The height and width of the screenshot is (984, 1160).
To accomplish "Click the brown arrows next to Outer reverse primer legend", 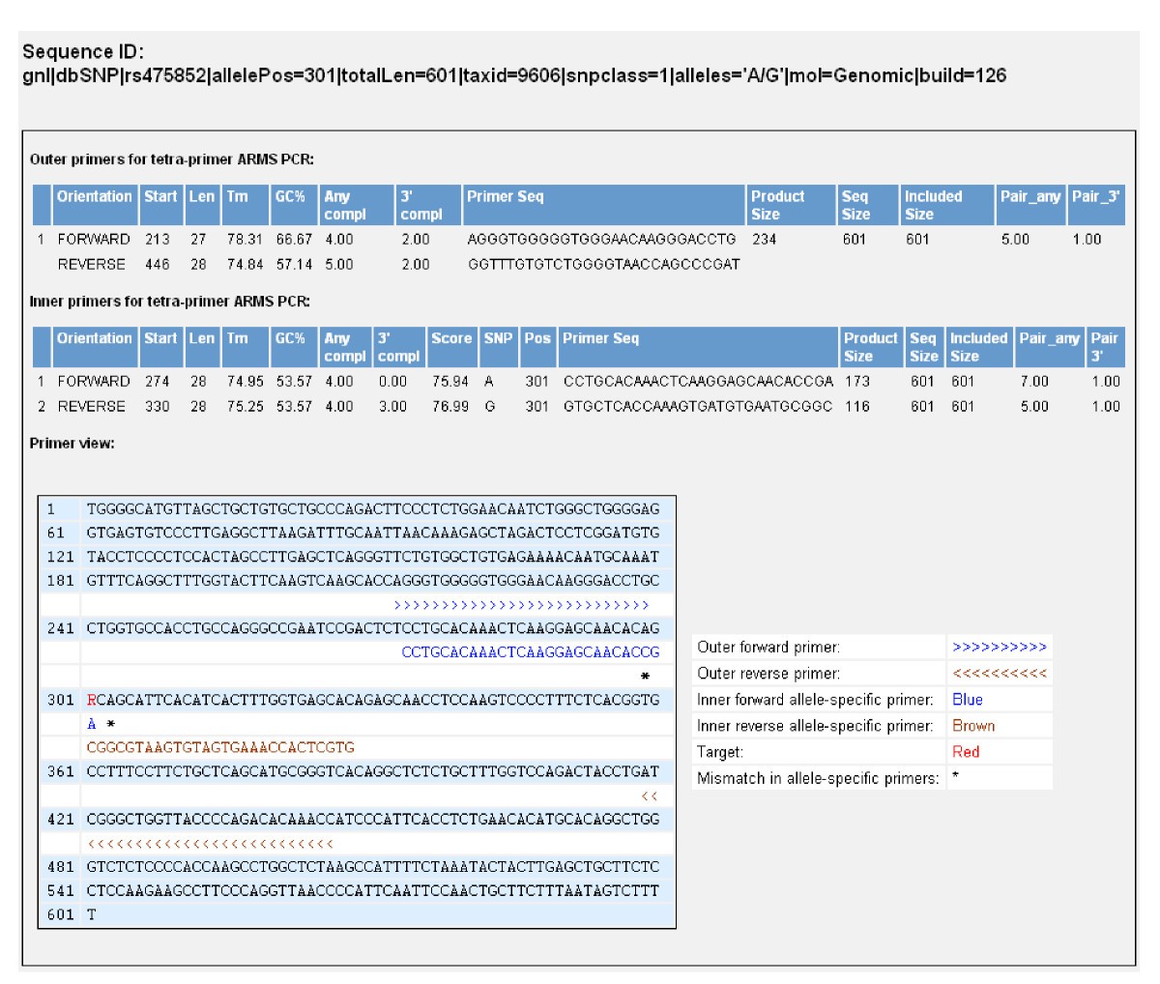I will click(x=999, y=674).
